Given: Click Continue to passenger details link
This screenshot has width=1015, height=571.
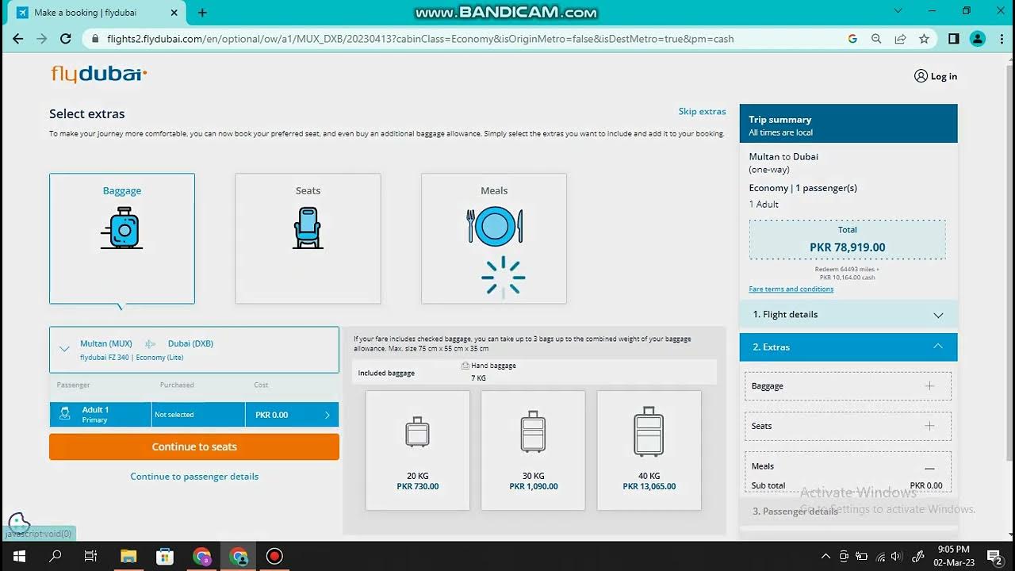Looking at the screenshot, I should point(194,477).
